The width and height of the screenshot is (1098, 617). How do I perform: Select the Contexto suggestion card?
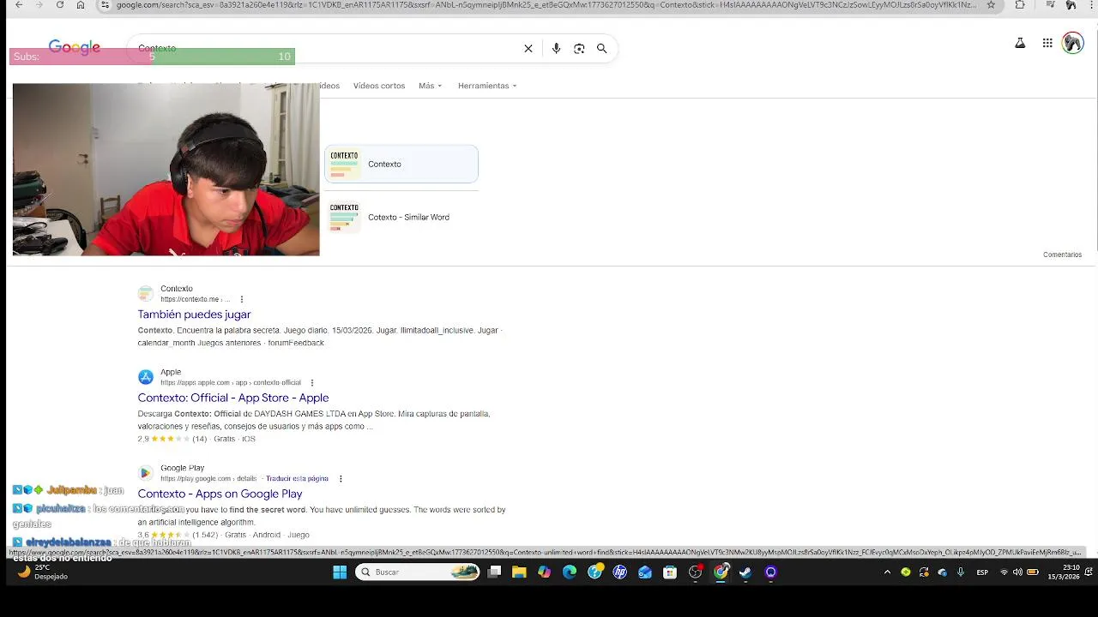click(x=401, y=164)
